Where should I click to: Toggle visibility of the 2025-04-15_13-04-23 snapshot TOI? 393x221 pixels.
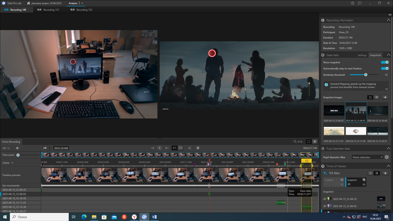tap(325, 199)
